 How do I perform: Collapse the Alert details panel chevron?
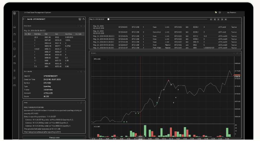(x=78, y=71)
